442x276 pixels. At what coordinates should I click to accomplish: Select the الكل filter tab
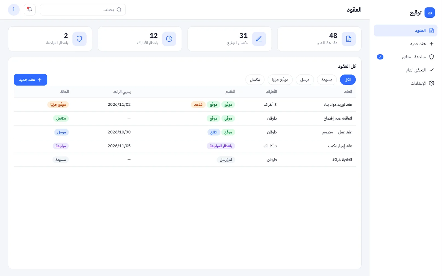pyautogui.click(x=348, y=80)
